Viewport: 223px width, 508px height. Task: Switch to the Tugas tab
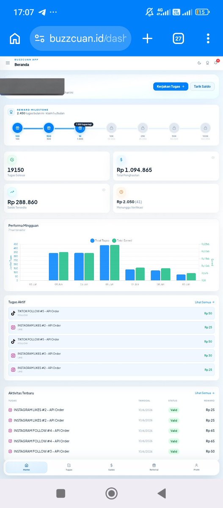click(69, 467)
